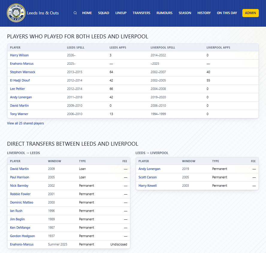Open Harry Wilson's player page

19,55
